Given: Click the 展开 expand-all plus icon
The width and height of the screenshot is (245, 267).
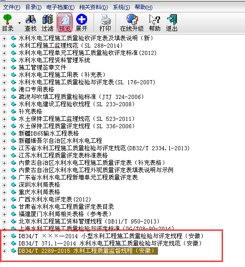Looking at the screenshot, I should [82, 23].
